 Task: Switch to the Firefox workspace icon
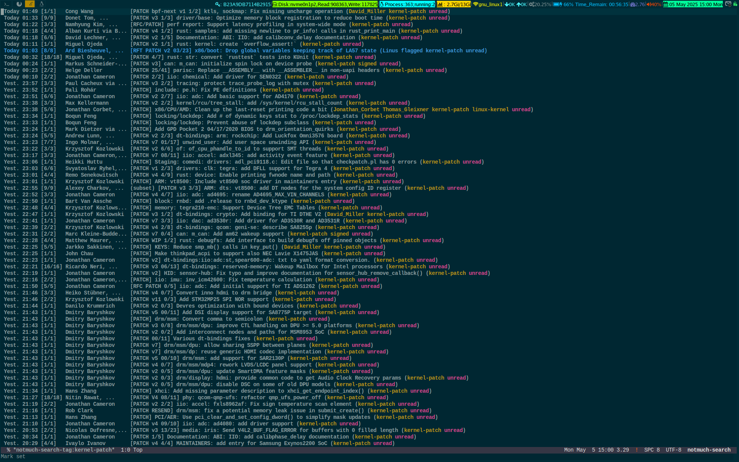tap(19, 4)
